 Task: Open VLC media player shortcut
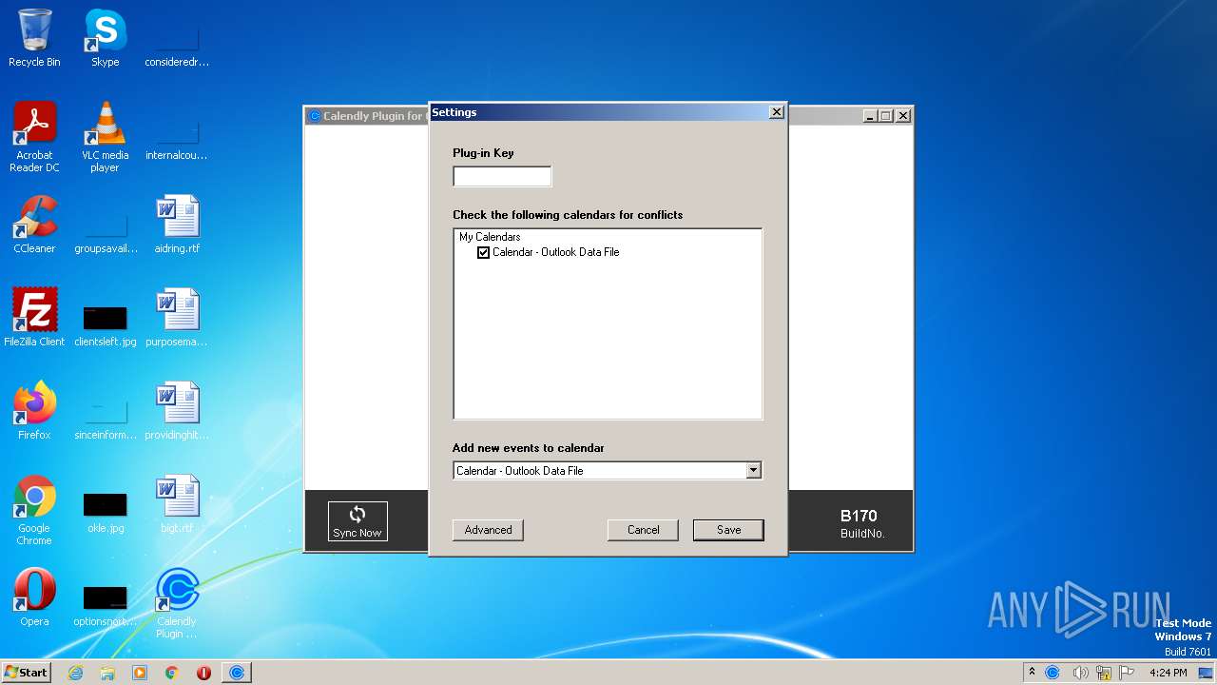(105, 137)
